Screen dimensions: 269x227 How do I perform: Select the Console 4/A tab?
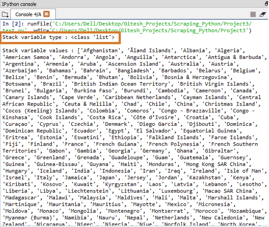click(x=33, y=14)
